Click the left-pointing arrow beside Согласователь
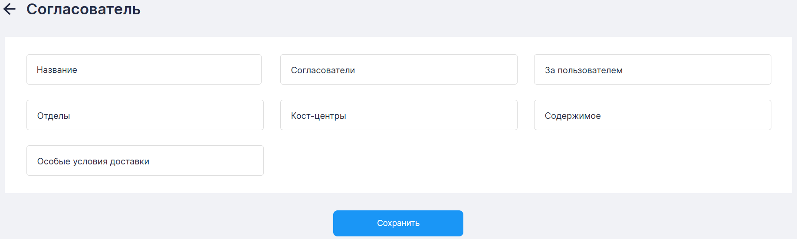 click(10, 9)
